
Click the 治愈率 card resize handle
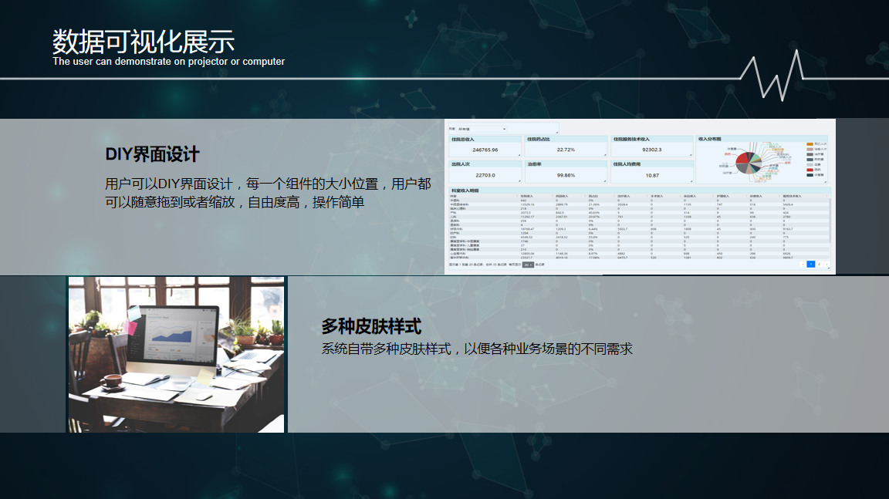(x=606, y=180)
